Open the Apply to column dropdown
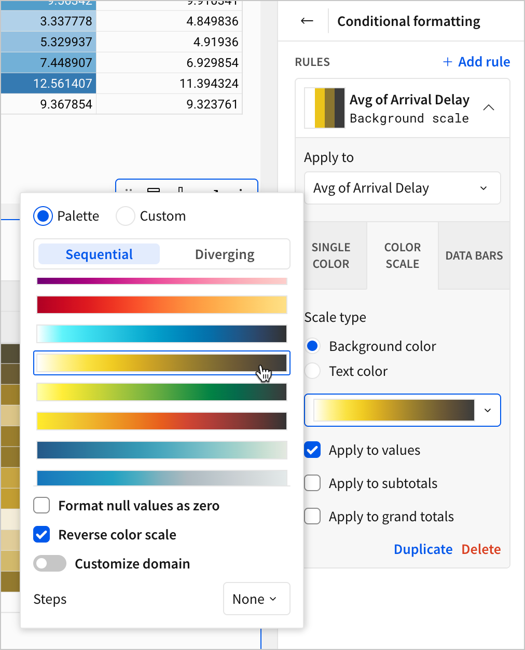 402,188
